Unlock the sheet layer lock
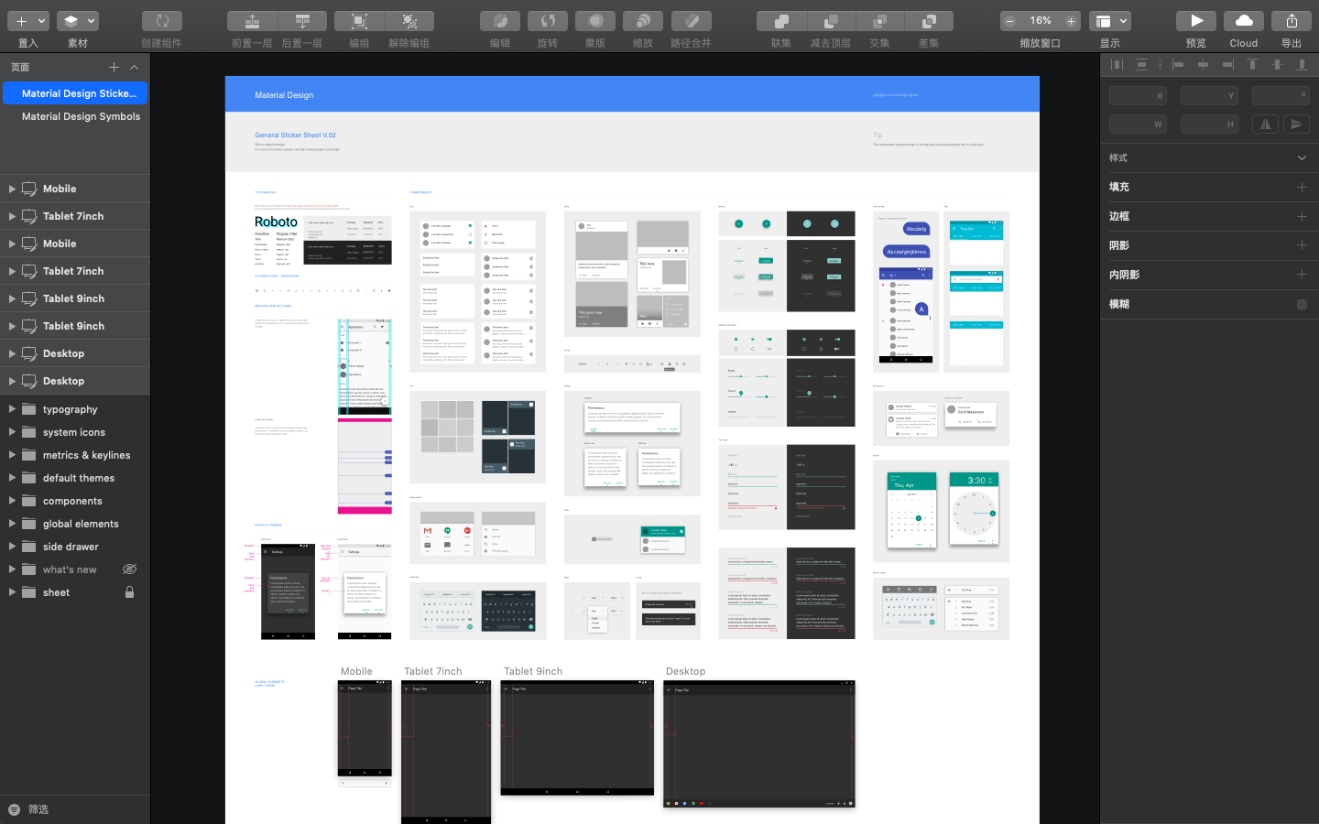1319x824 pixels. [x=129, y=592]
